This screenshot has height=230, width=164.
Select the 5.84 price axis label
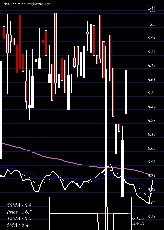coord(152,175)
